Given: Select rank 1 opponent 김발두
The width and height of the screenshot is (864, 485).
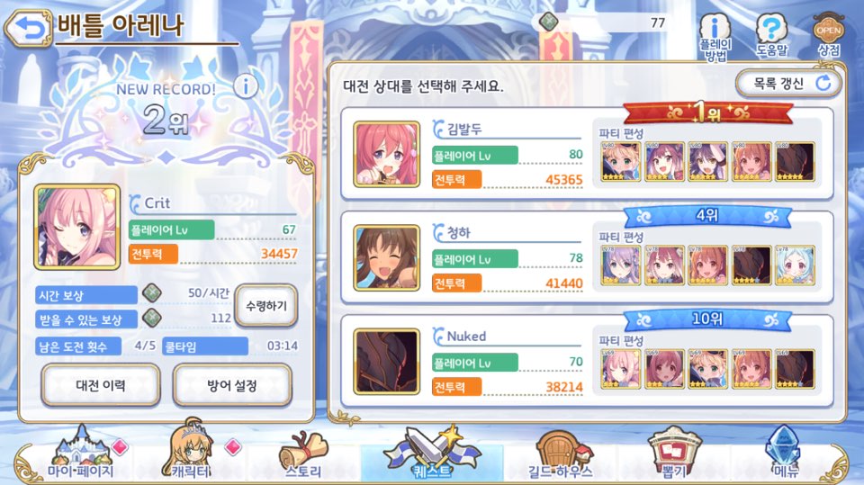Looking at the screenshot, I should click(587, 154).
